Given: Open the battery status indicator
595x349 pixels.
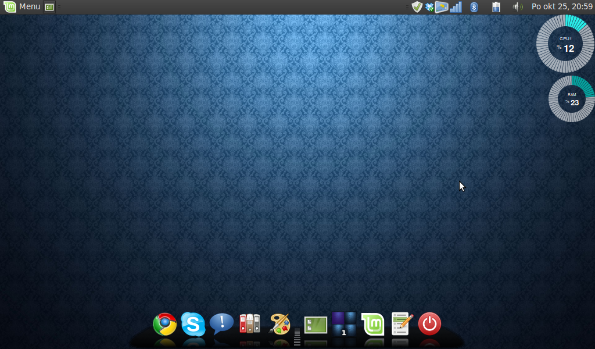Looking at the screenshot, I should point(496,7).
